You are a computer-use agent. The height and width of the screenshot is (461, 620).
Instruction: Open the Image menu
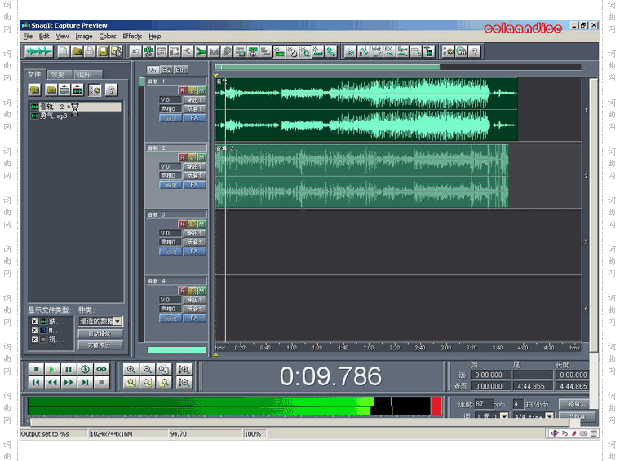point(84,37)
